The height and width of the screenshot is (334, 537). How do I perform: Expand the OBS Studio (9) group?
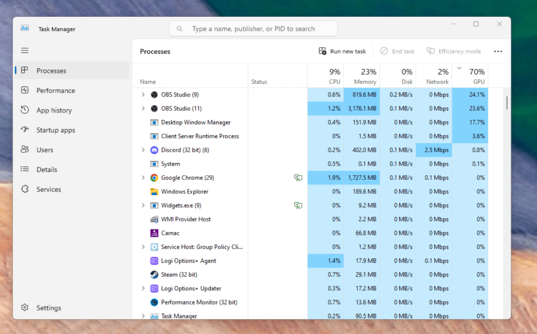(x=143, y=95)
